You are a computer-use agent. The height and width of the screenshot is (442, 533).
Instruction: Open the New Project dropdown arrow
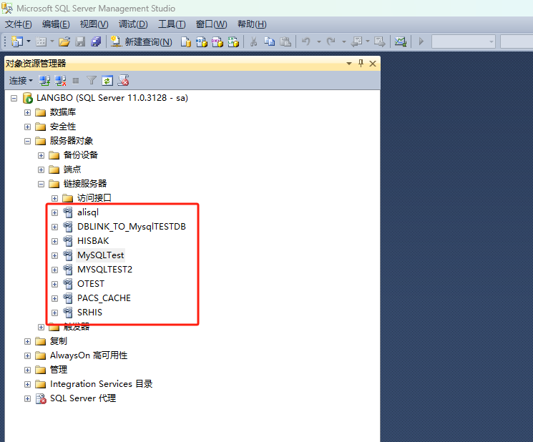(29, 41)
